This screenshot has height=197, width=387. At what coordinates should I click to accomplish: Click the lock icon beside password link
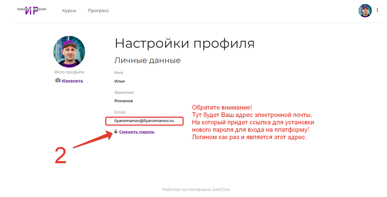[x=116, y=132]
